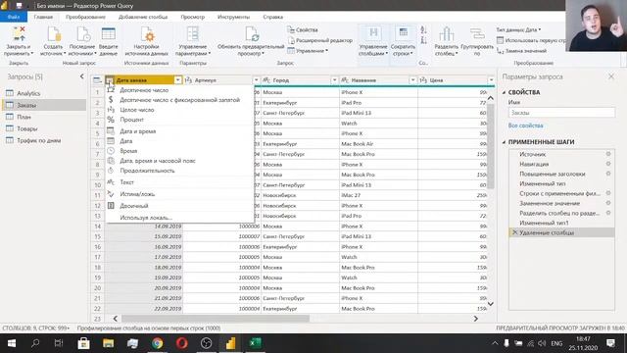The height and width of the screenshot is (353, 627).
Task: Collapse the СВОЙСТВА section
Action: 504,92
